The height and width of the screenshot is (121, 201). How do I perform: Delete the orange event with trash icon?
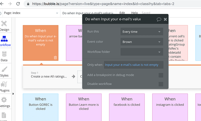coord(55,58)
